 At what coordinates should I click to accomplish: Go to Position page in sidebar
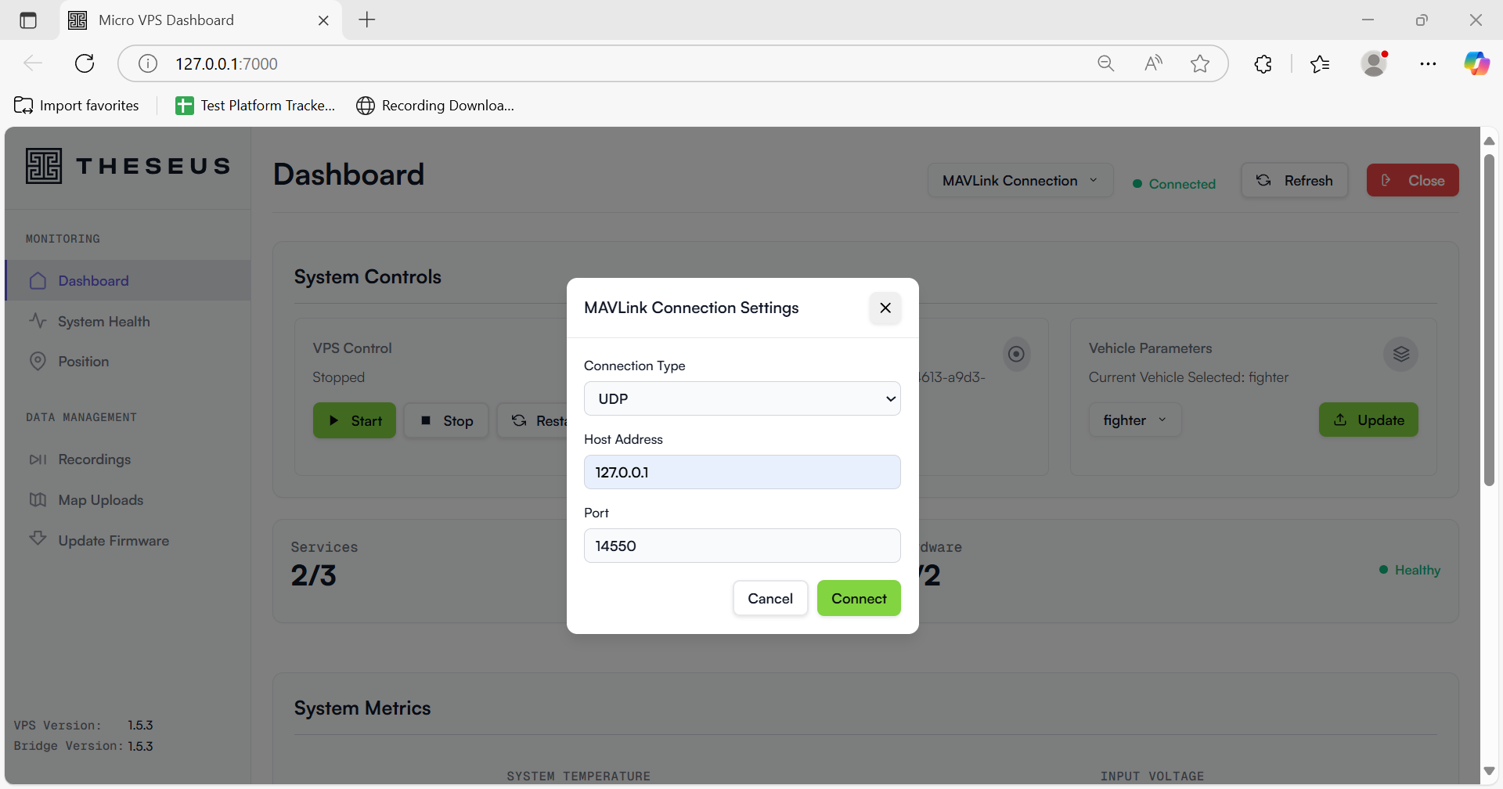coord(83,362)
